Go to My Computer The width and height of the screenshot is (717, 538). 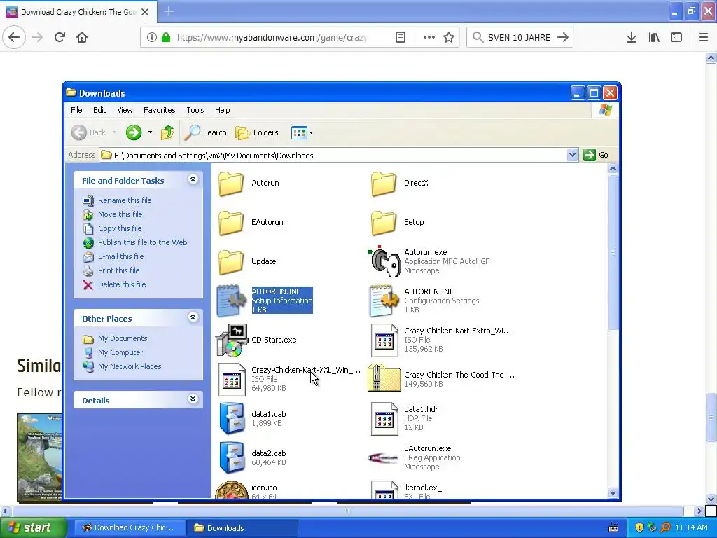pyautogui.click(x=120, y=353)
